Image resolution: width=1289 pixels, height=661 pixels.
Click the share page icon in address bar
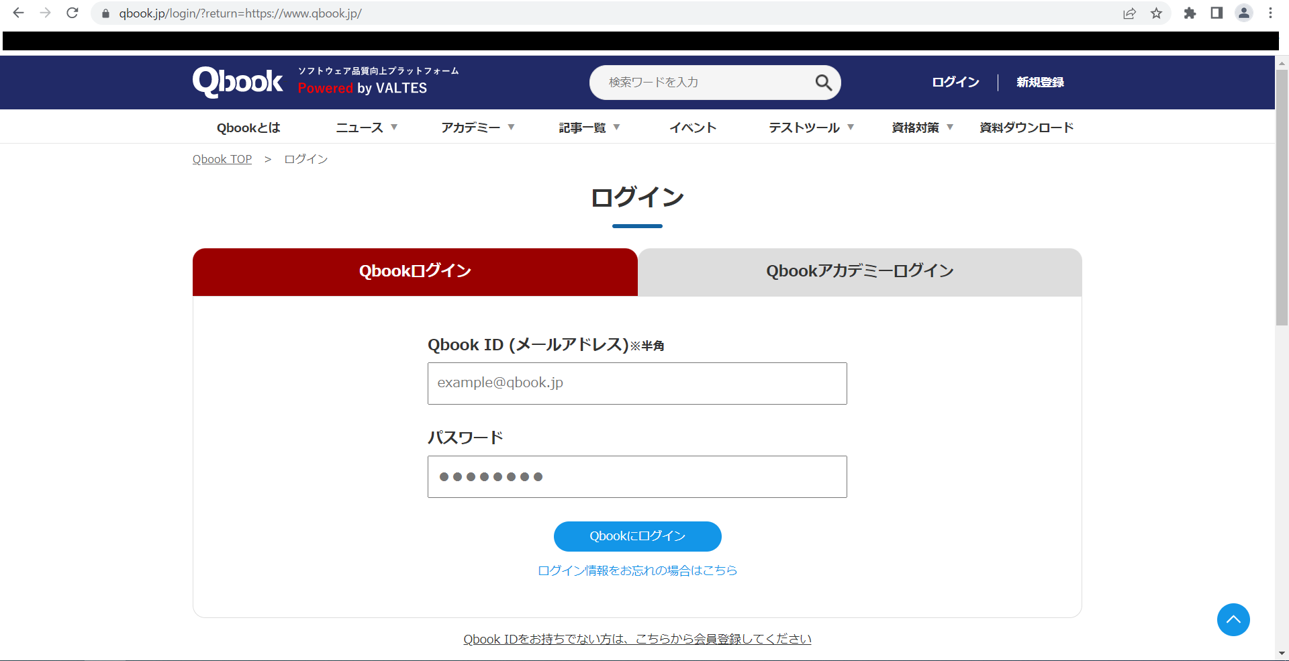click(1129, 13)
